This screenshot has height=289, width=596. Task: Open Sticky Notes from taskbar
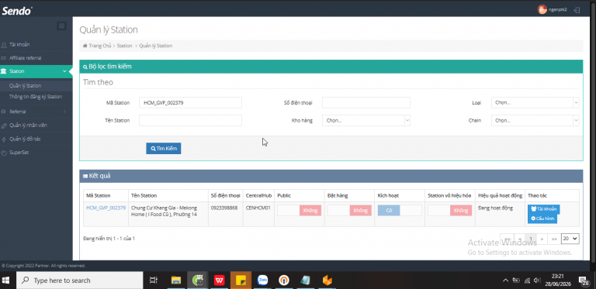coord(241,280)
